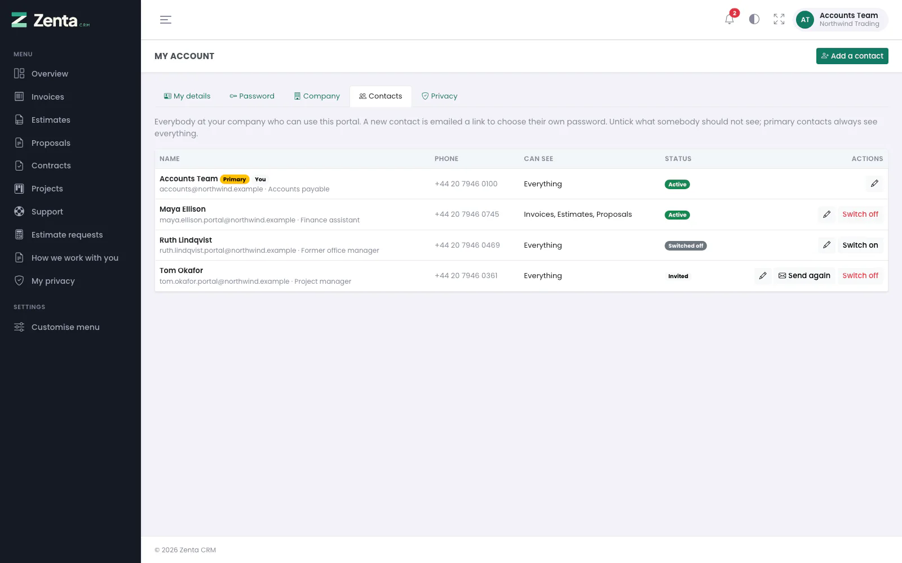The height and width of the screenshot is (563, 902).
Task: Toggle the sidebar hamburger menu
Action: pyautogui.click(x=166, y=20)
